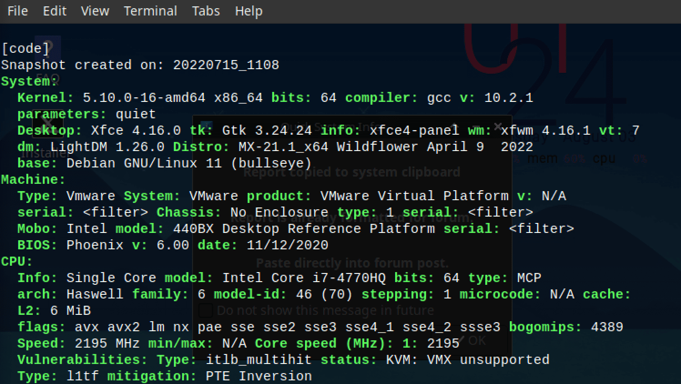Viewport: 681px width, 384px height.
Task: Click the mitigation text 'PTE Inversion'
Action: click(x=259, y=376)
